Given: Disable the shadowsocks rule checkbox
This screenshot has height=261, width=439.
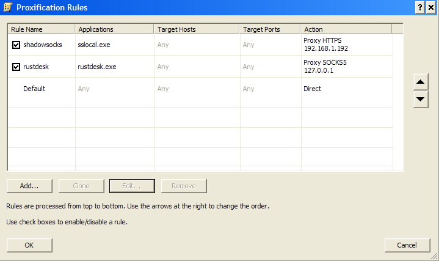Looking at the screenshot, I should tap(16, 45).
